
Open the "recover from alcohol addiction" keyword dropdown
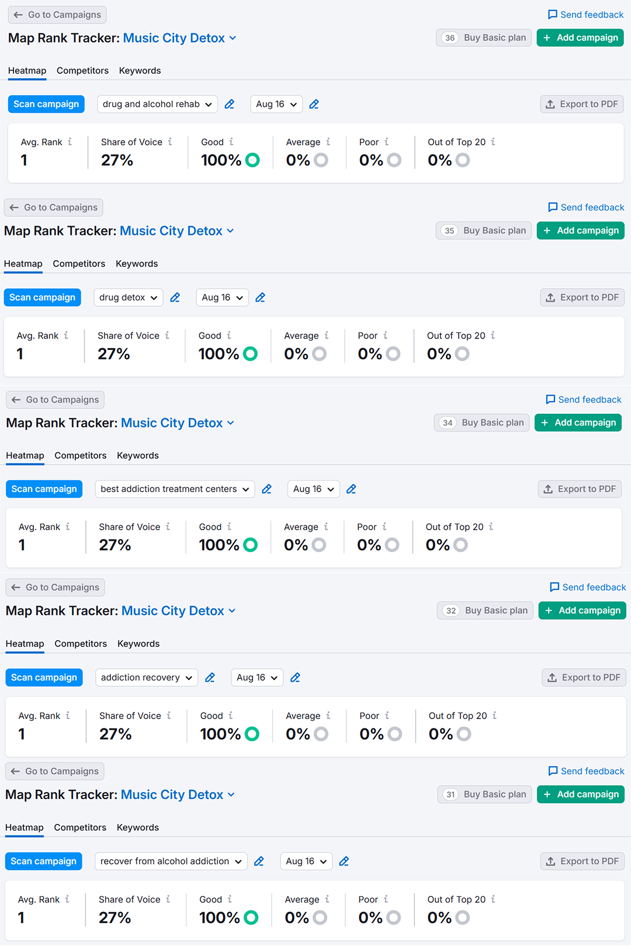click(x=171, y=861)
